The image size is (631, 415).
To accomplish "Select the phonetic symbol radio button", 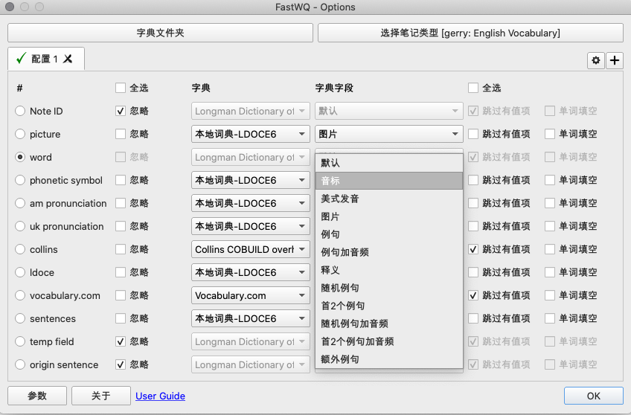I will point(20,180).
